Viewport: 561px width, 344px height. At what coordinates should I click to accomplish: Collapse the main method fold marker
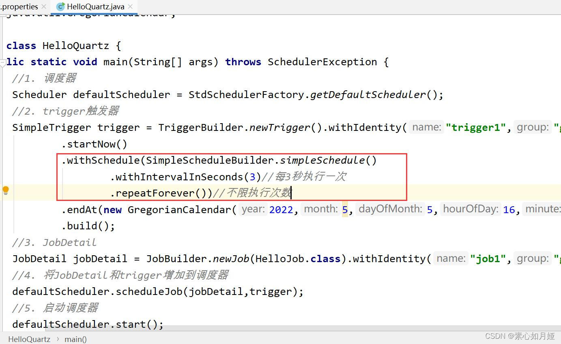coord(3,62)
